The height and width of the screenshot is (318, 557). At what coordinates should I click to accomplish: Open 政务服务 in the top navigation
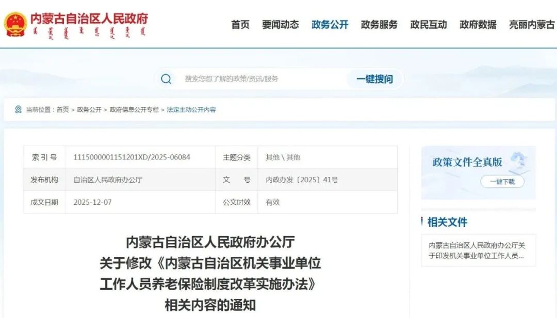click(379, 24)
